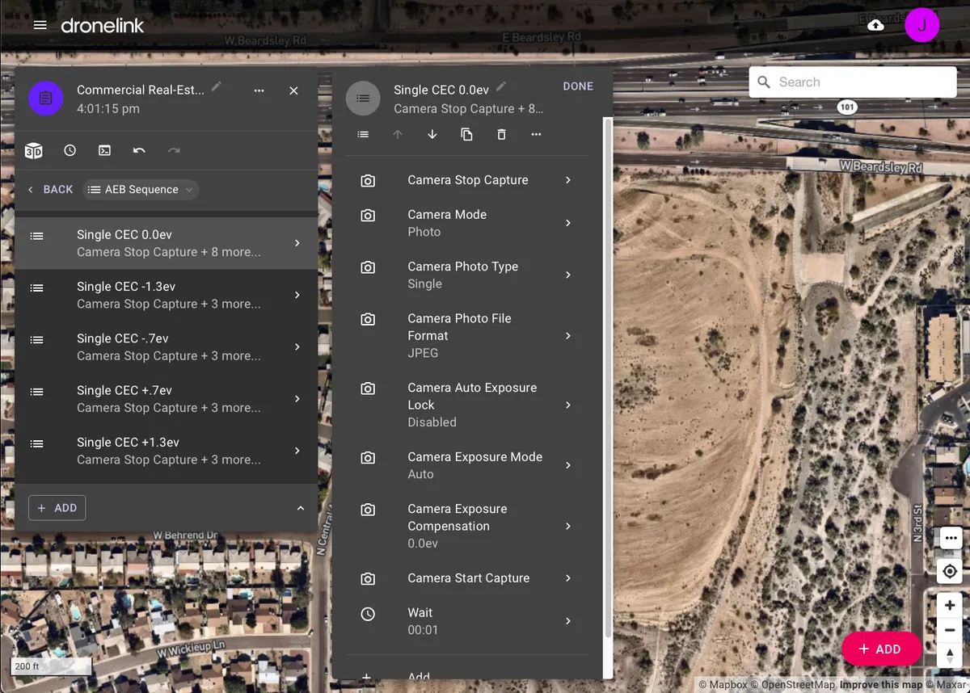Open plan more options ellipsis
970x693 pixels.
click(x=259, y=90)
